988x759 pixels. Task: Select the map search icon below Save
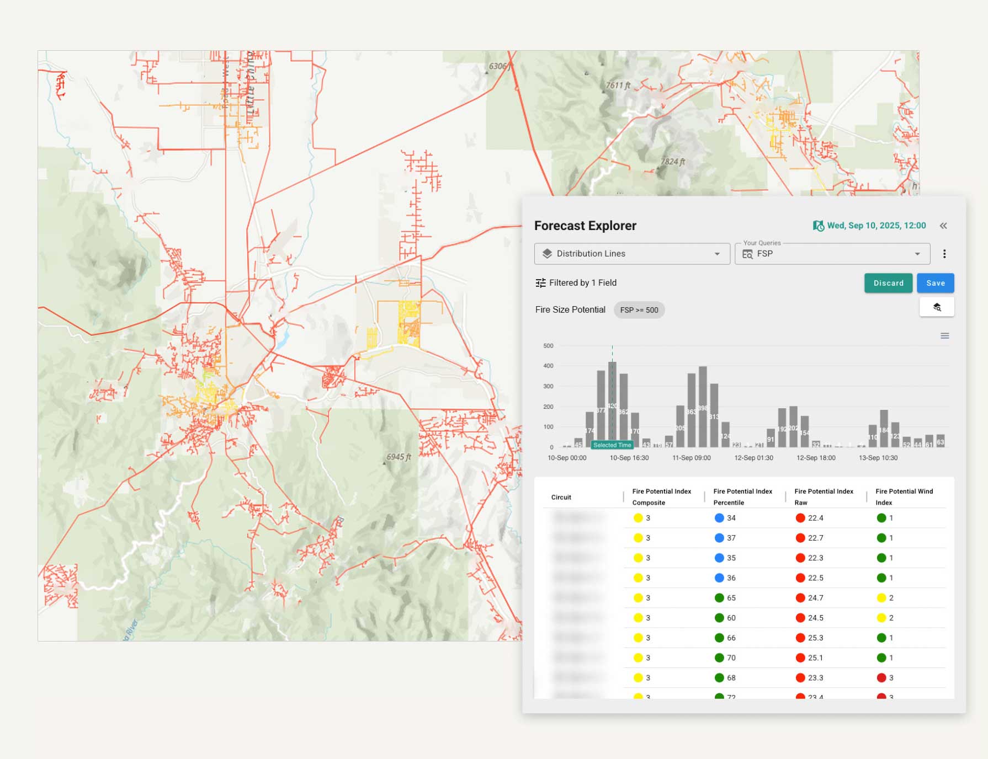click(x=937, y=307)
